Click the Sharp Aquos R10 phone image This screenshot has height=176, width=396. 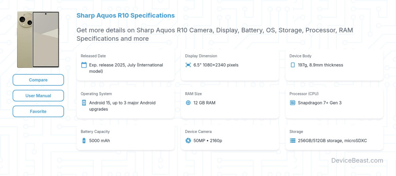38,40
